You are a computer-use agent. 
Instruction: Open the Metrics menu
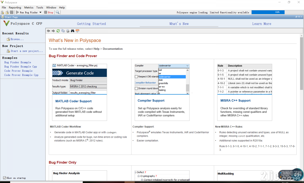click(29, 7)
